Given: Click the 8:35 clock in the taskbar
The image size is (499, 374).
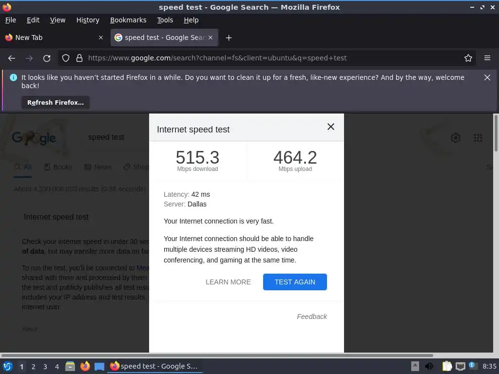Looking at the screenshot, I should [x=489, y=366].
